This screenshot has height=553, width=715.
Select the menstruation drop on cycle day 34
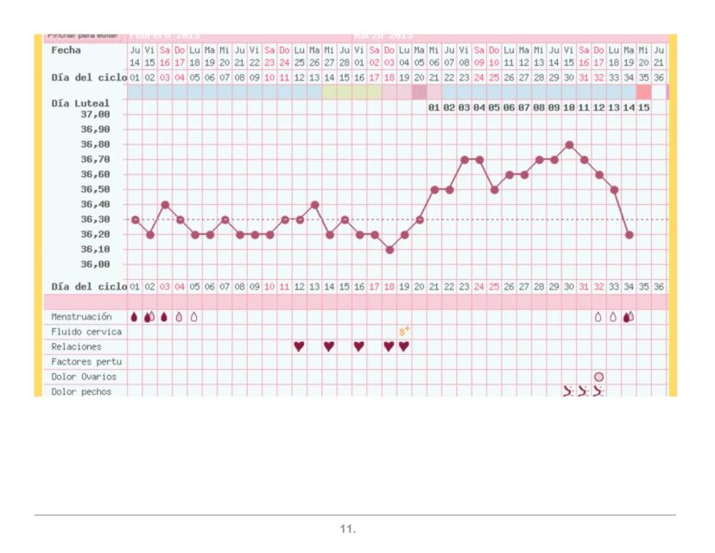click(629, 316)
